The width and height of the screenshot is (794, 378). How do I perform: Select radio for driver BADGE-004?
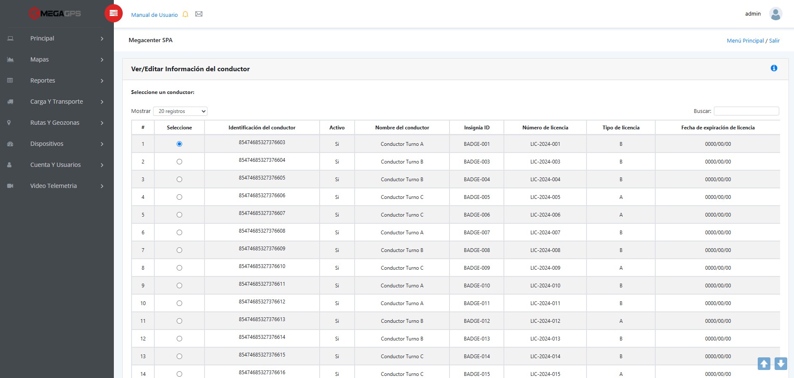(179, 180)
